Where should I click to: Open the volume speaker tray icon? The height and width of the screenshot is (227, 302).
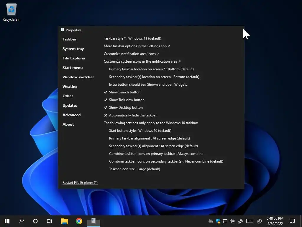[x=232, y=221]
